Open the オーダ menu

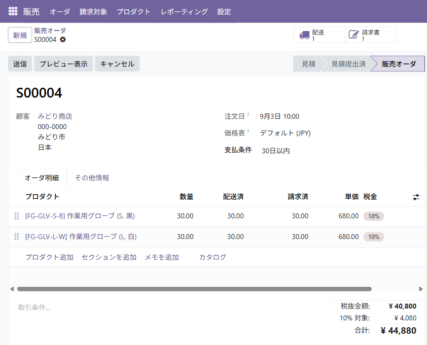point(60,12)
